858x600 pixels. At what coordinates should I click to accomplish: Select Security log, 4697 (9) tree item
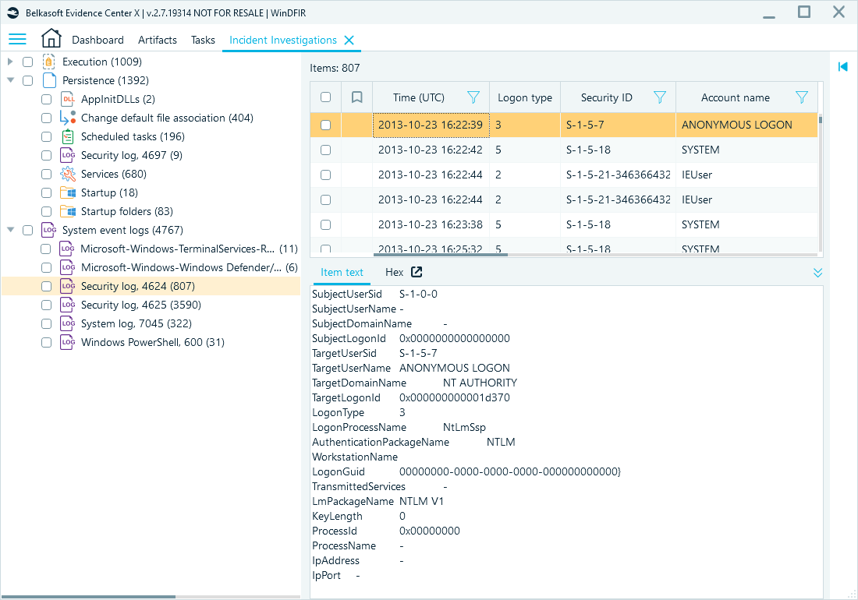[x=132, y=155]
